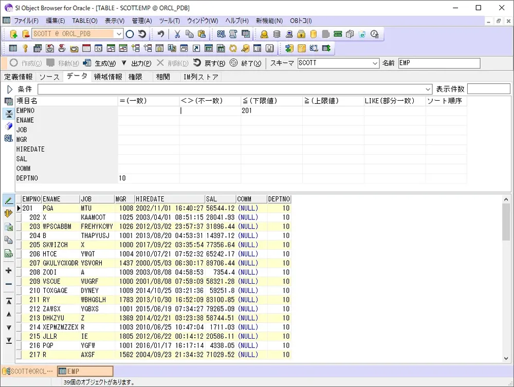Screen dimensions: 514x387
Task: Click the CSV export icon in side toolbar
Action: [9, 253]
